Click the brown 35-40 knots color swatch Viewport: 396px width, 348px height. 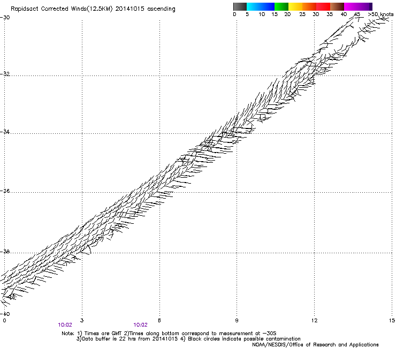337,6
